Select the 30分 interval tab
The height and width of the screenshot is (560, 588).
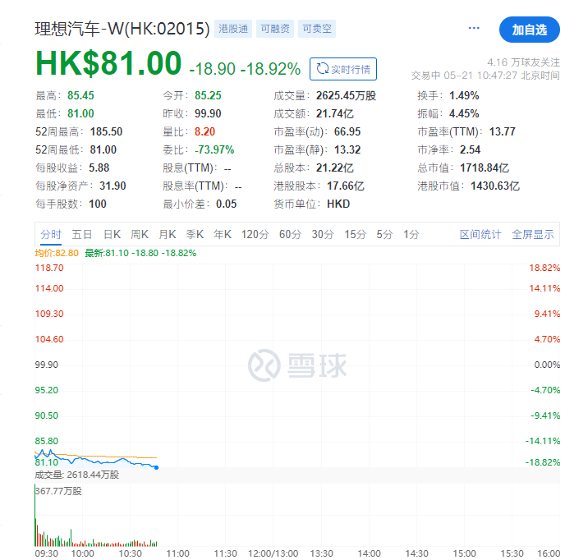323,235
